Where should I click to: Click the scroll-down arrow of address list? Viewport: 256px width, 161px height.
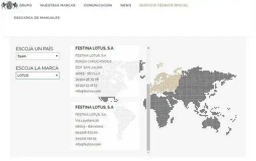148,152
